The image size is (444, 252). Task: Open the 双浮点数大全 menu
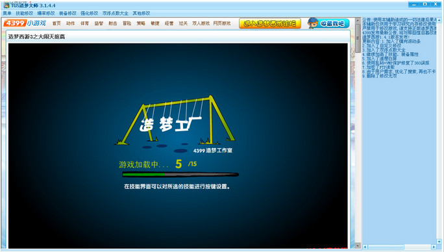click(116, 14)
